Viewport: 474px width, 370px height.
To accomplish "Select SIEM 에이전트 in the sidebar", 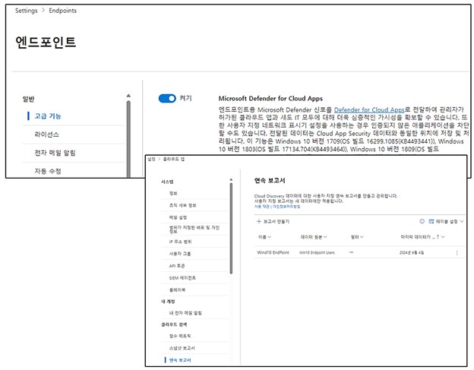I will coord(182,278).
